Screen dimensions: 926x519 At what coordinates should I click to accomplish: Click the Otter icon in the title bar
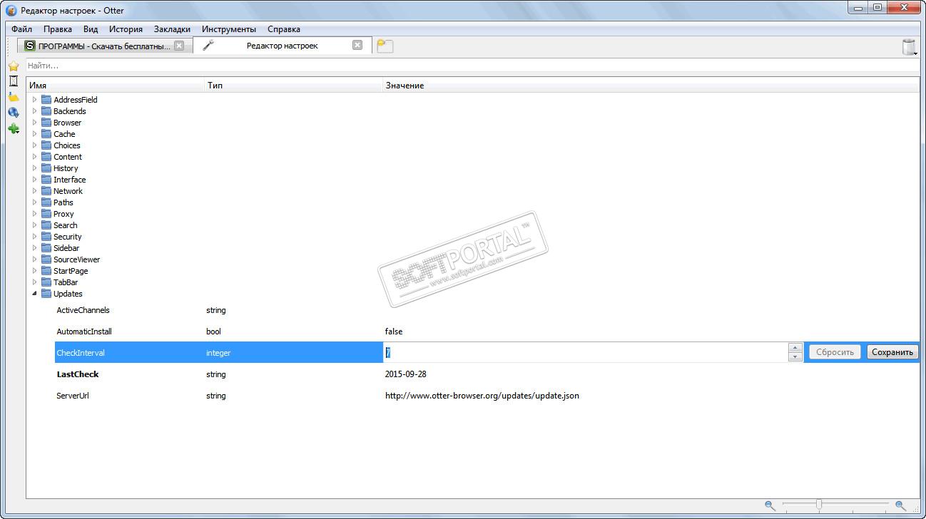tap(11, 11)
